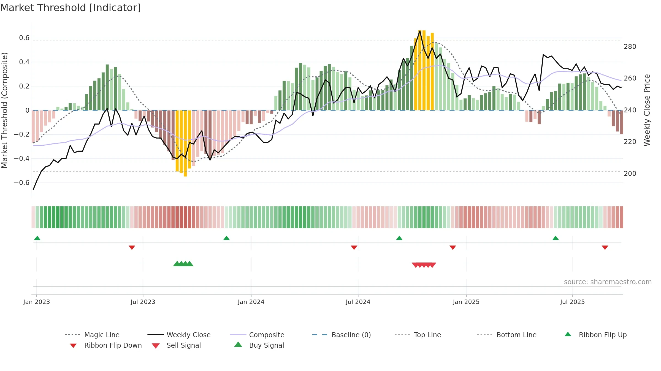Screen dimensions: 661x371
Task: Click the yellow bars at the Oct 2024 peak
Action: pyautogui.click(x=424, y=70)
